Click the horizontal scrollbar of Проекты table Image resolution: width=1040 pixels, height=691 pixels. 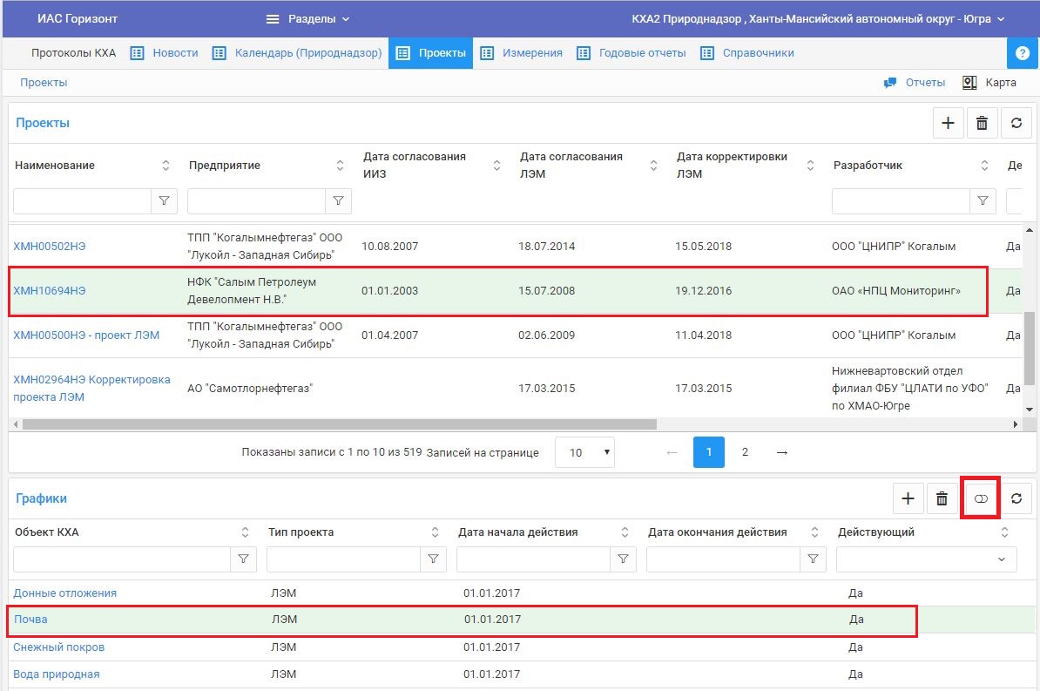pos(340,424)
